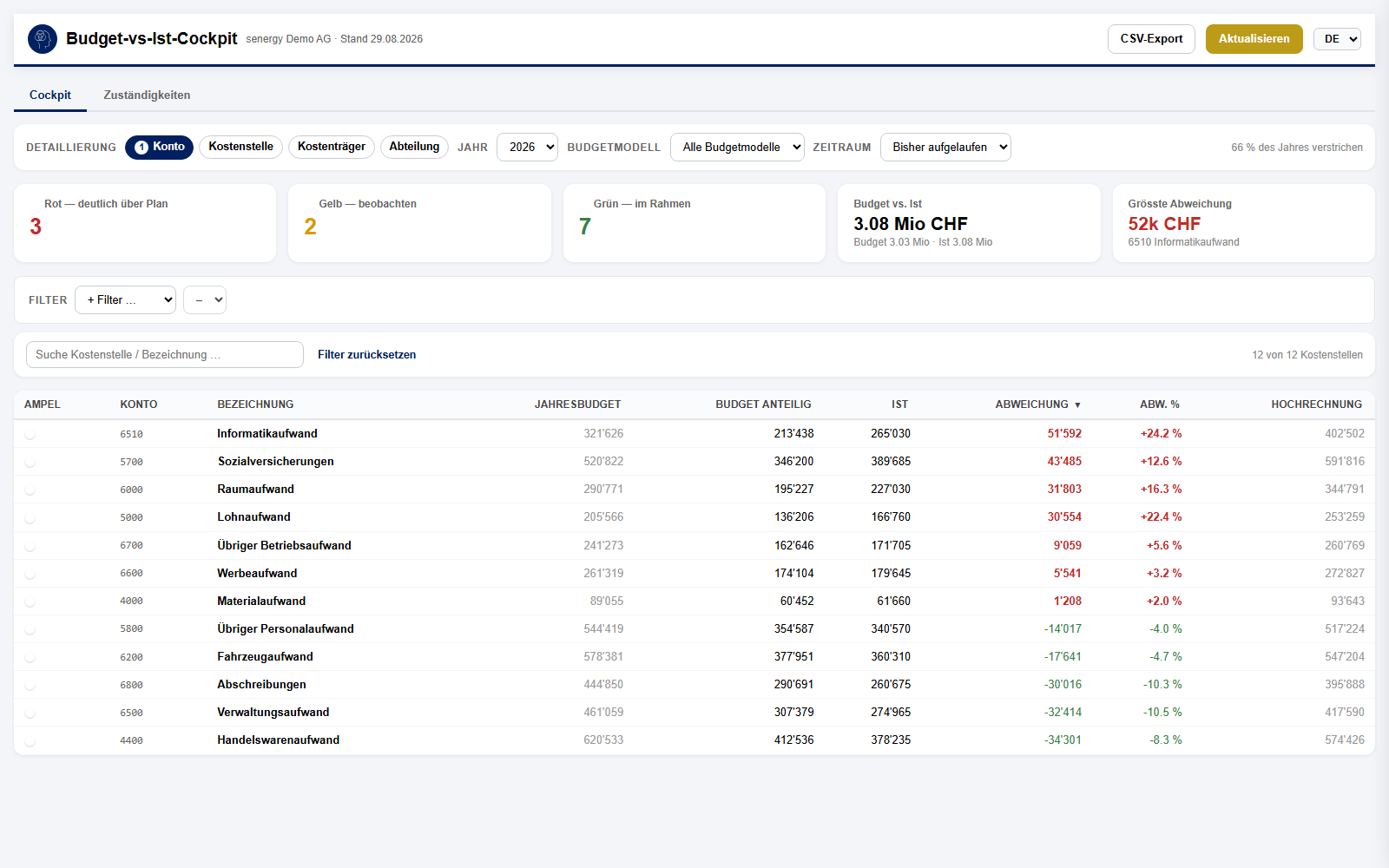This screenshot has width=1389, height=868.
Task: Sort by the Konto column header
Action: pos(139,404)
